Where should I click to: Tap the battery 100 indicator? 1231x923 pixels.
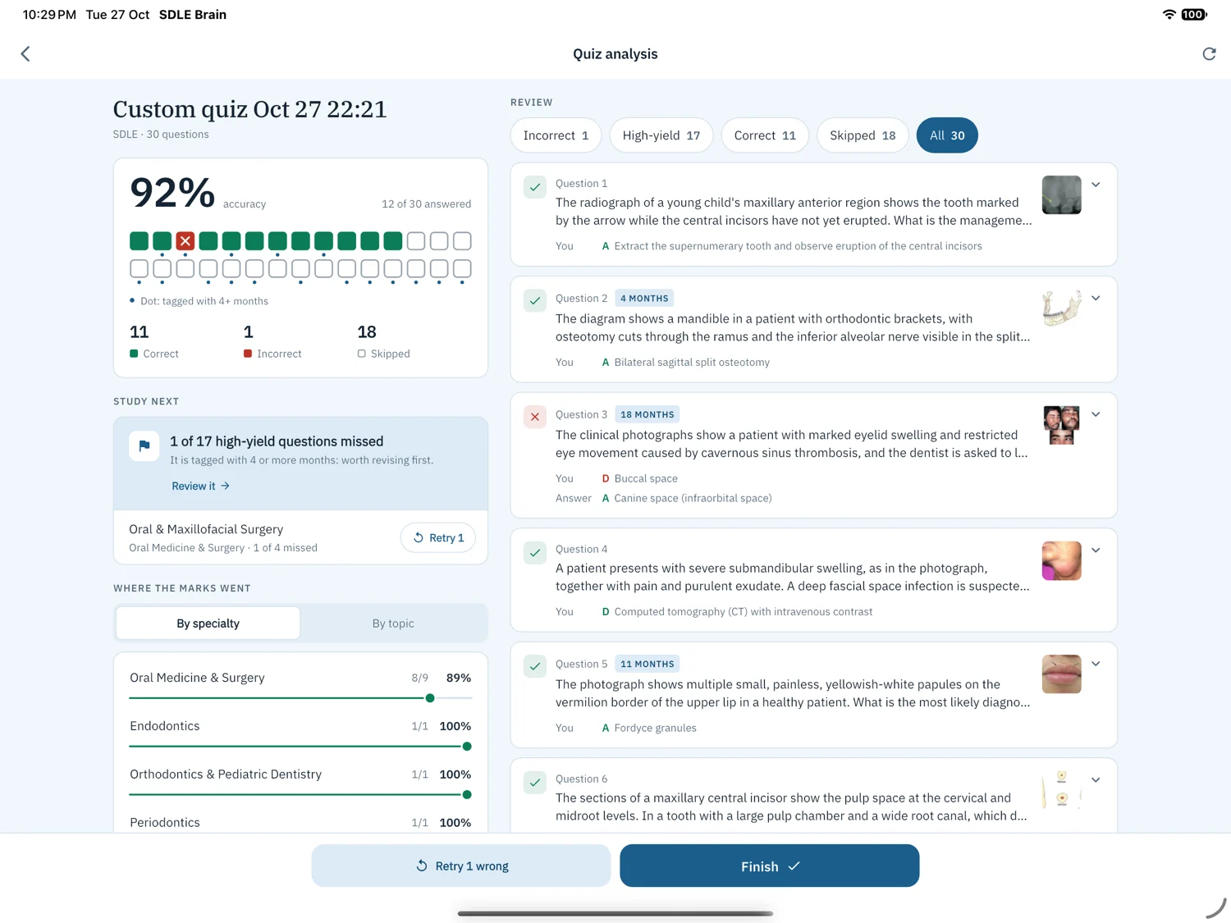[x=1194, y=15]
